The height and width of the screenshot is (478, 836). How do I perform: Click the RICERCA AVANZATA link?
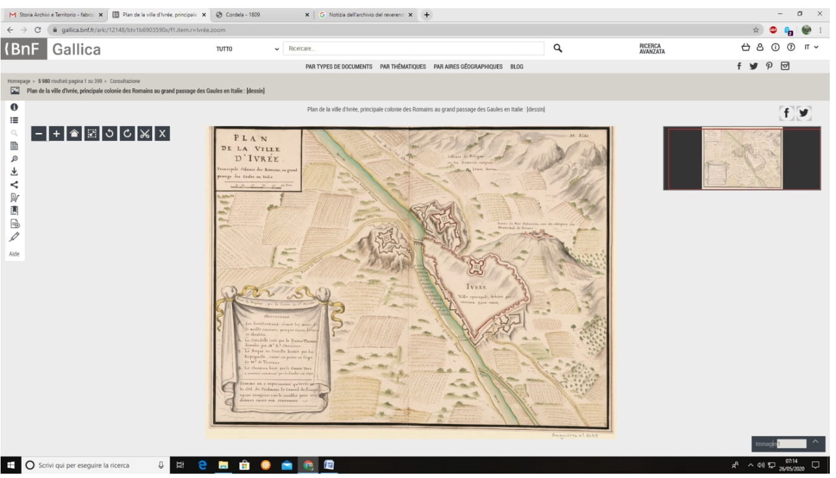coord(652,49)
